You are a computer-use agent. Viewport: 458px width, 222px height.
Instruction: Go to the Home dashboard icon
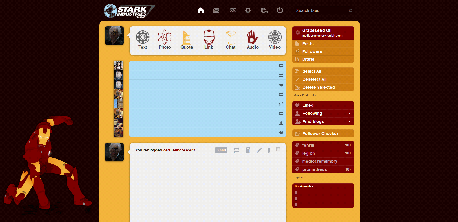coord(201,10)
